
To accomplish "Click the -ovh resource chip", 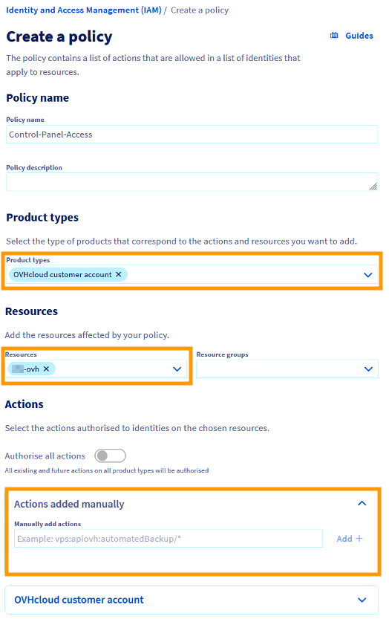I will [31, 369].
